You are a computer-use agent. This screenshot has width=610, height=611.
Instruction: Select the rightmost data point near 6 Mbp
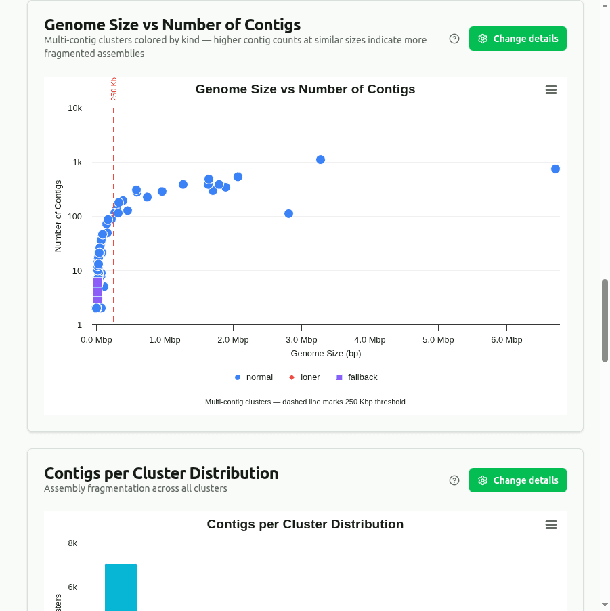[x=556, y=168]
